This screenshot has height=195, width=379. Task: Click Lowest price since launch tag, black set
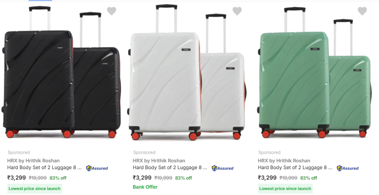tap(34, 189)
